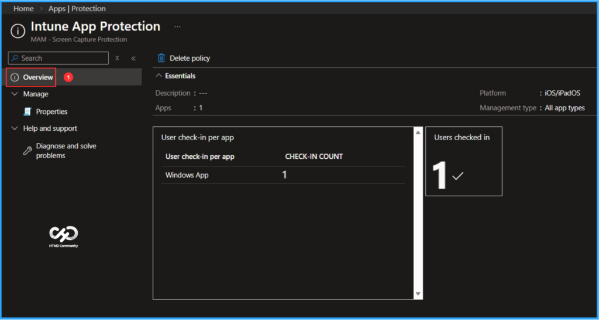
Task: Collapse the Manage section chevron
Action: (x=15, y=94)
